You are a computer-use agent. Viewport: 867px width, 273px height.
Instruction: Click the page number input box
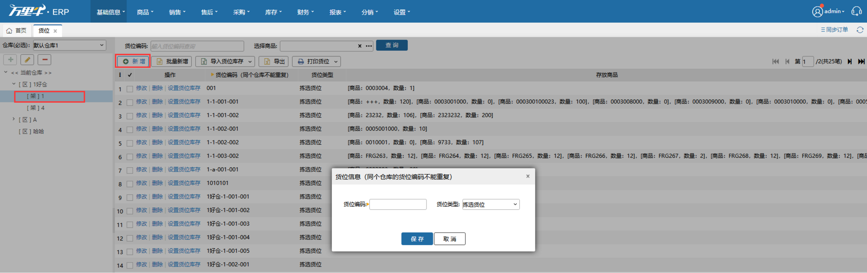point(808,61)
